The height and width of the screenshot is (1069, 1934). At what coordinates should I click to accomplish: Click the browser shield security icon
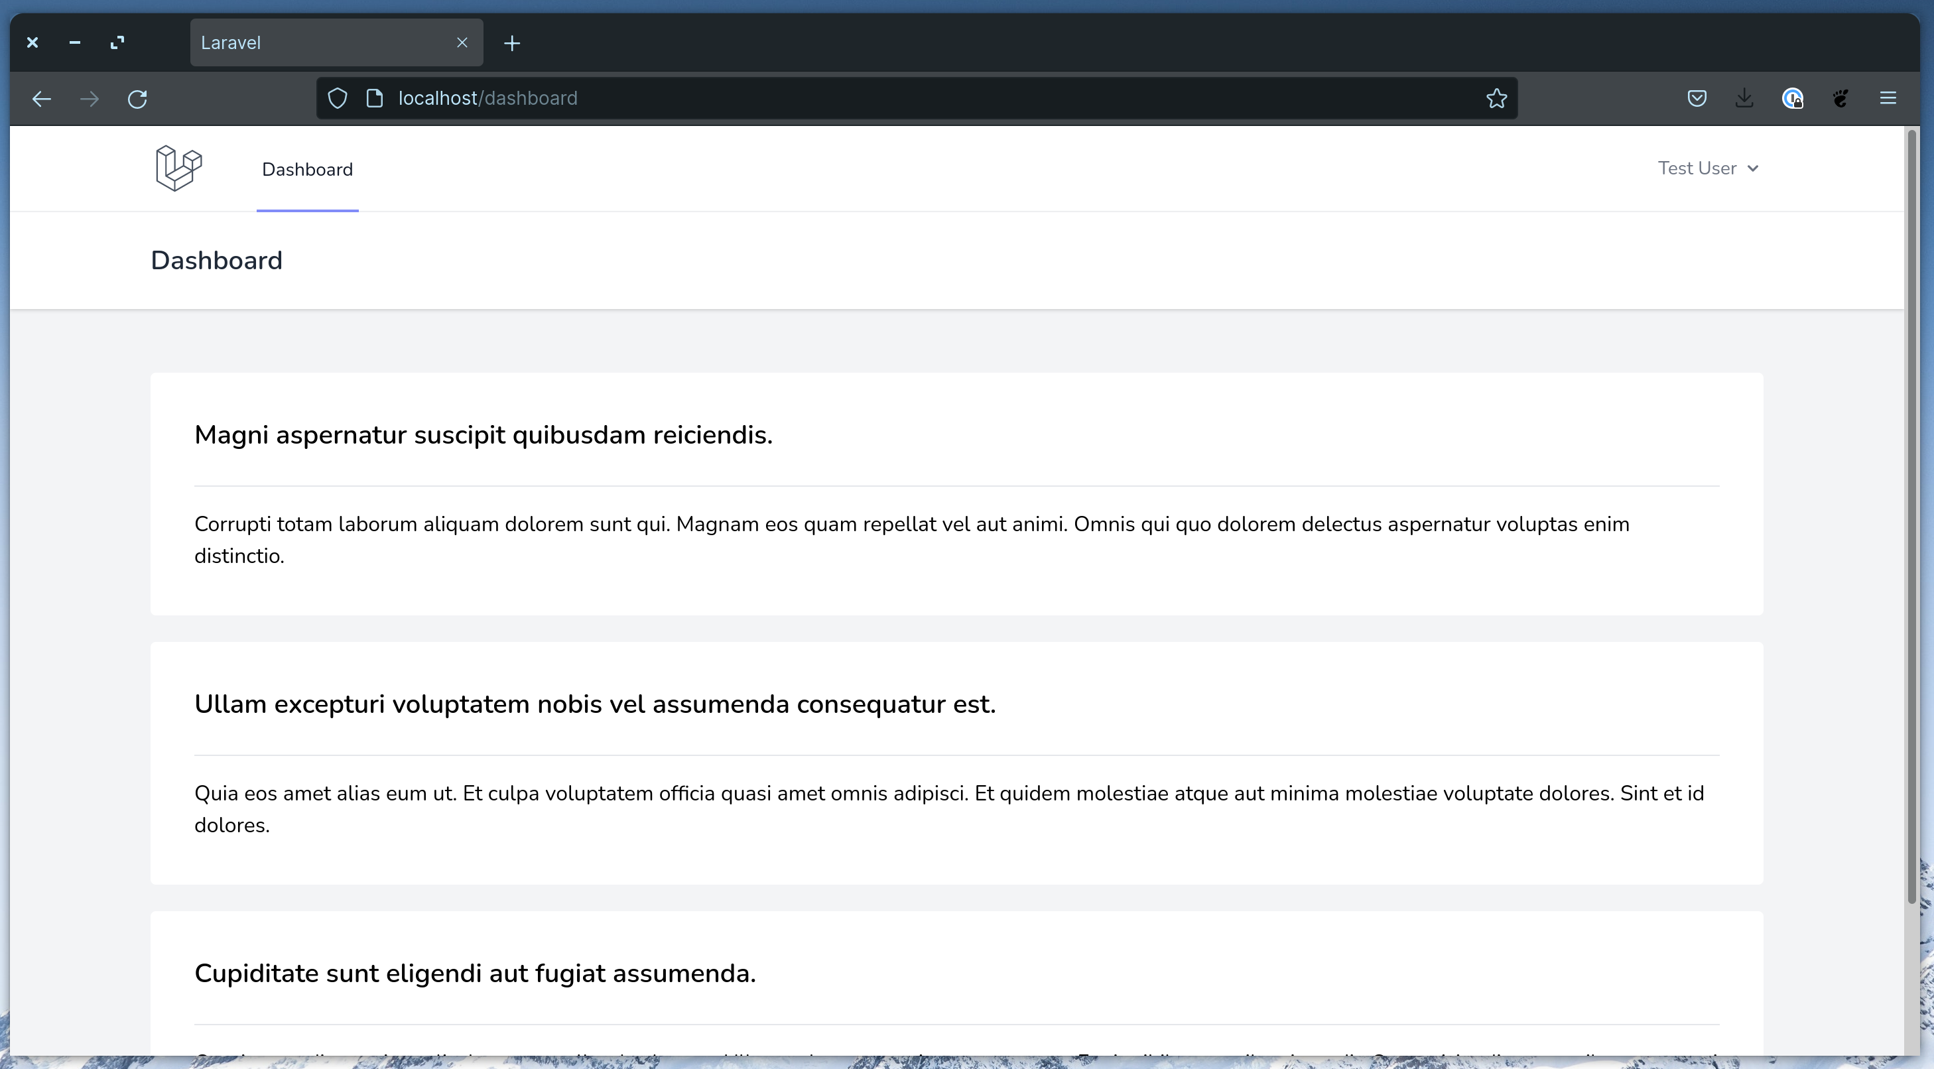pos(338,97)
